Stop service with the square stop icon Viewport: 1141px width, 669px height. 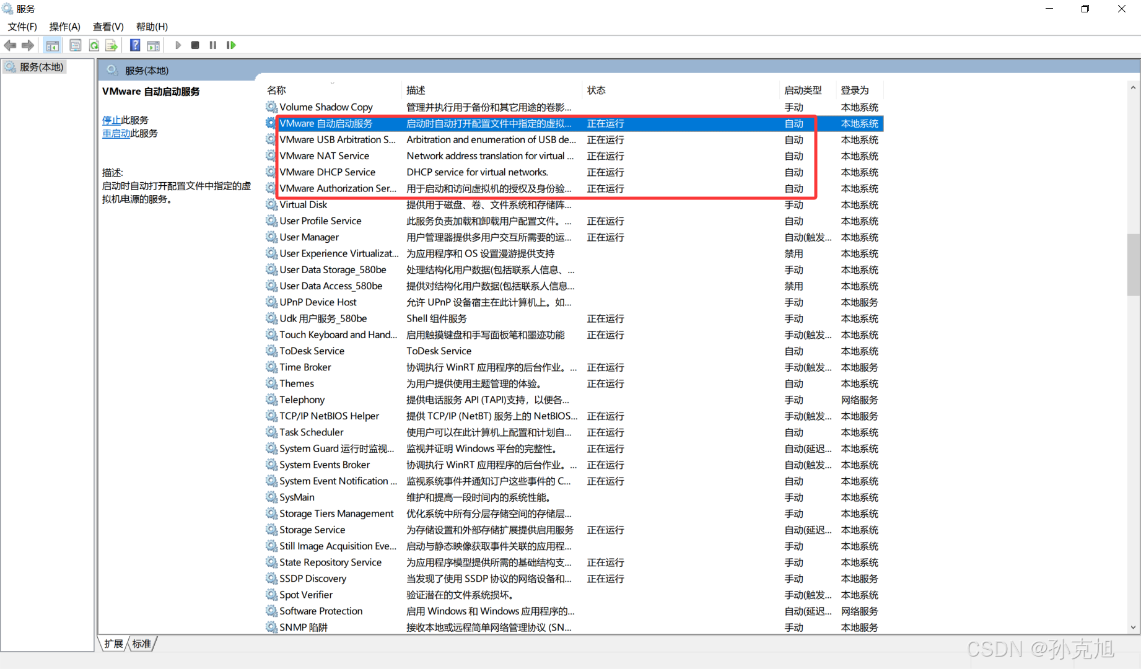point(195,45)
